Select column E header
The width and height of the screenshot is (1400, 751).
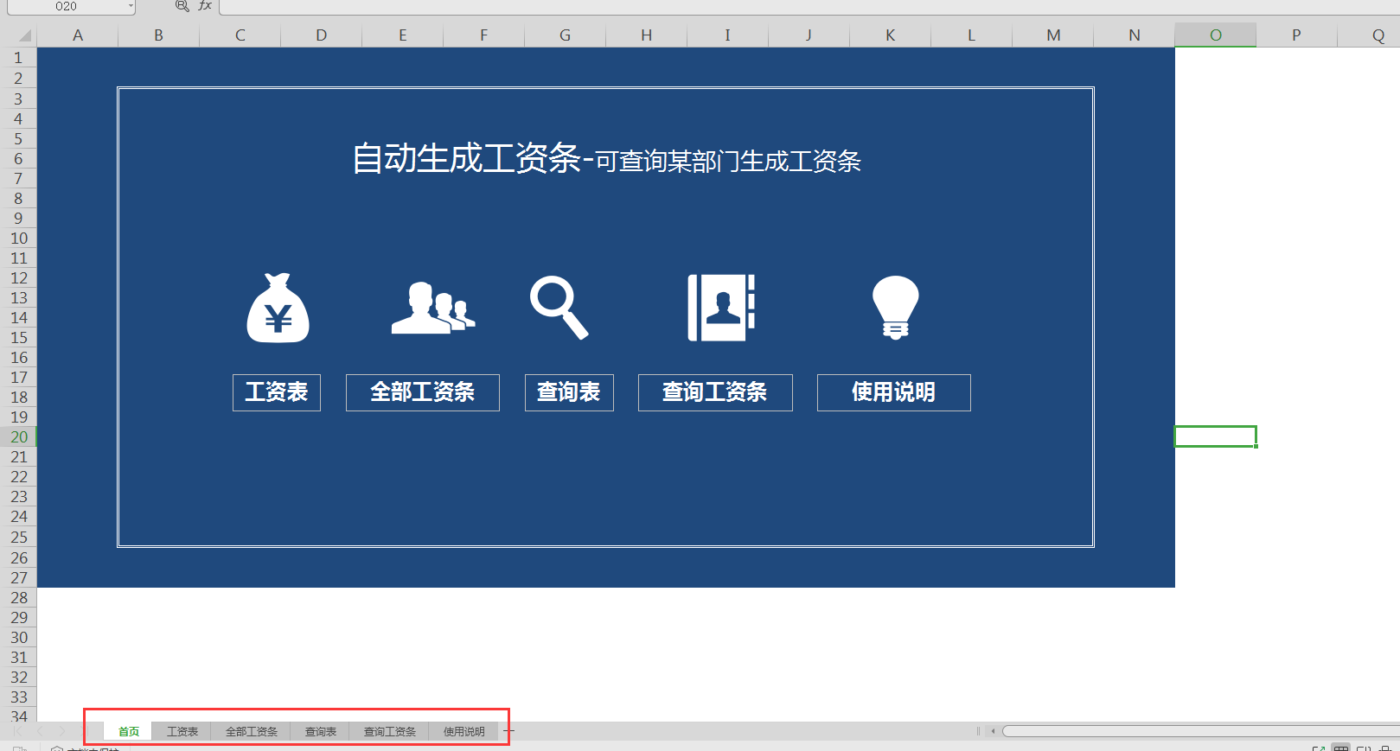403,35
